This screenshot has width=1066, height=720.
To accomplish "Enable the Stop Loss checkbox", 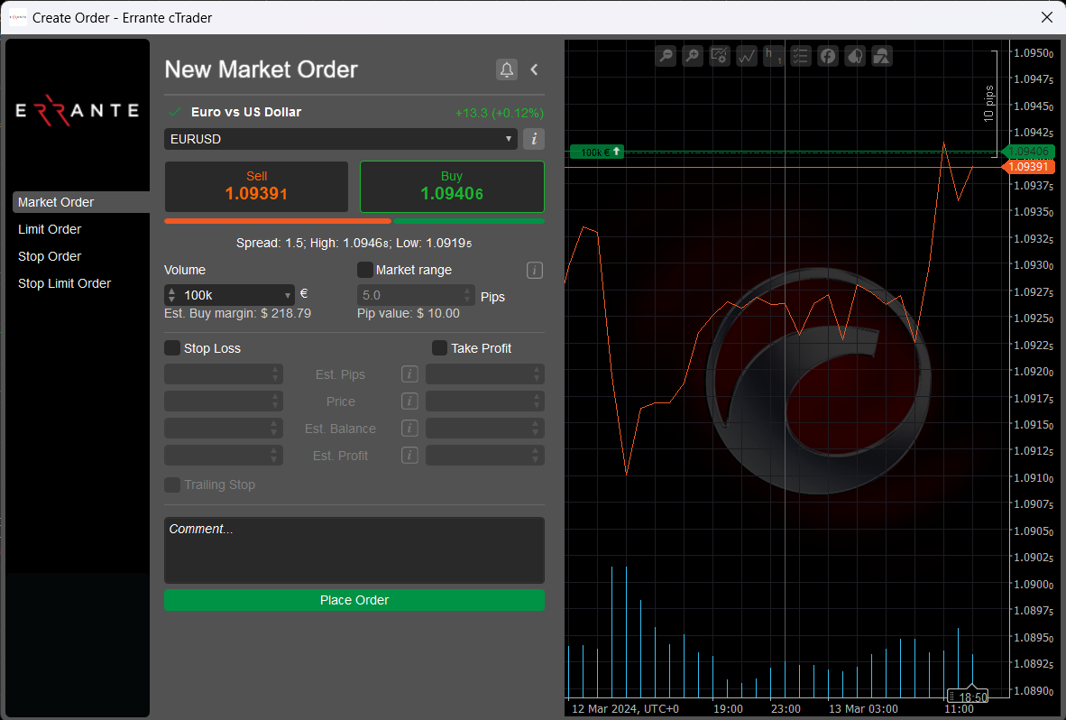I will coord(172,348).
